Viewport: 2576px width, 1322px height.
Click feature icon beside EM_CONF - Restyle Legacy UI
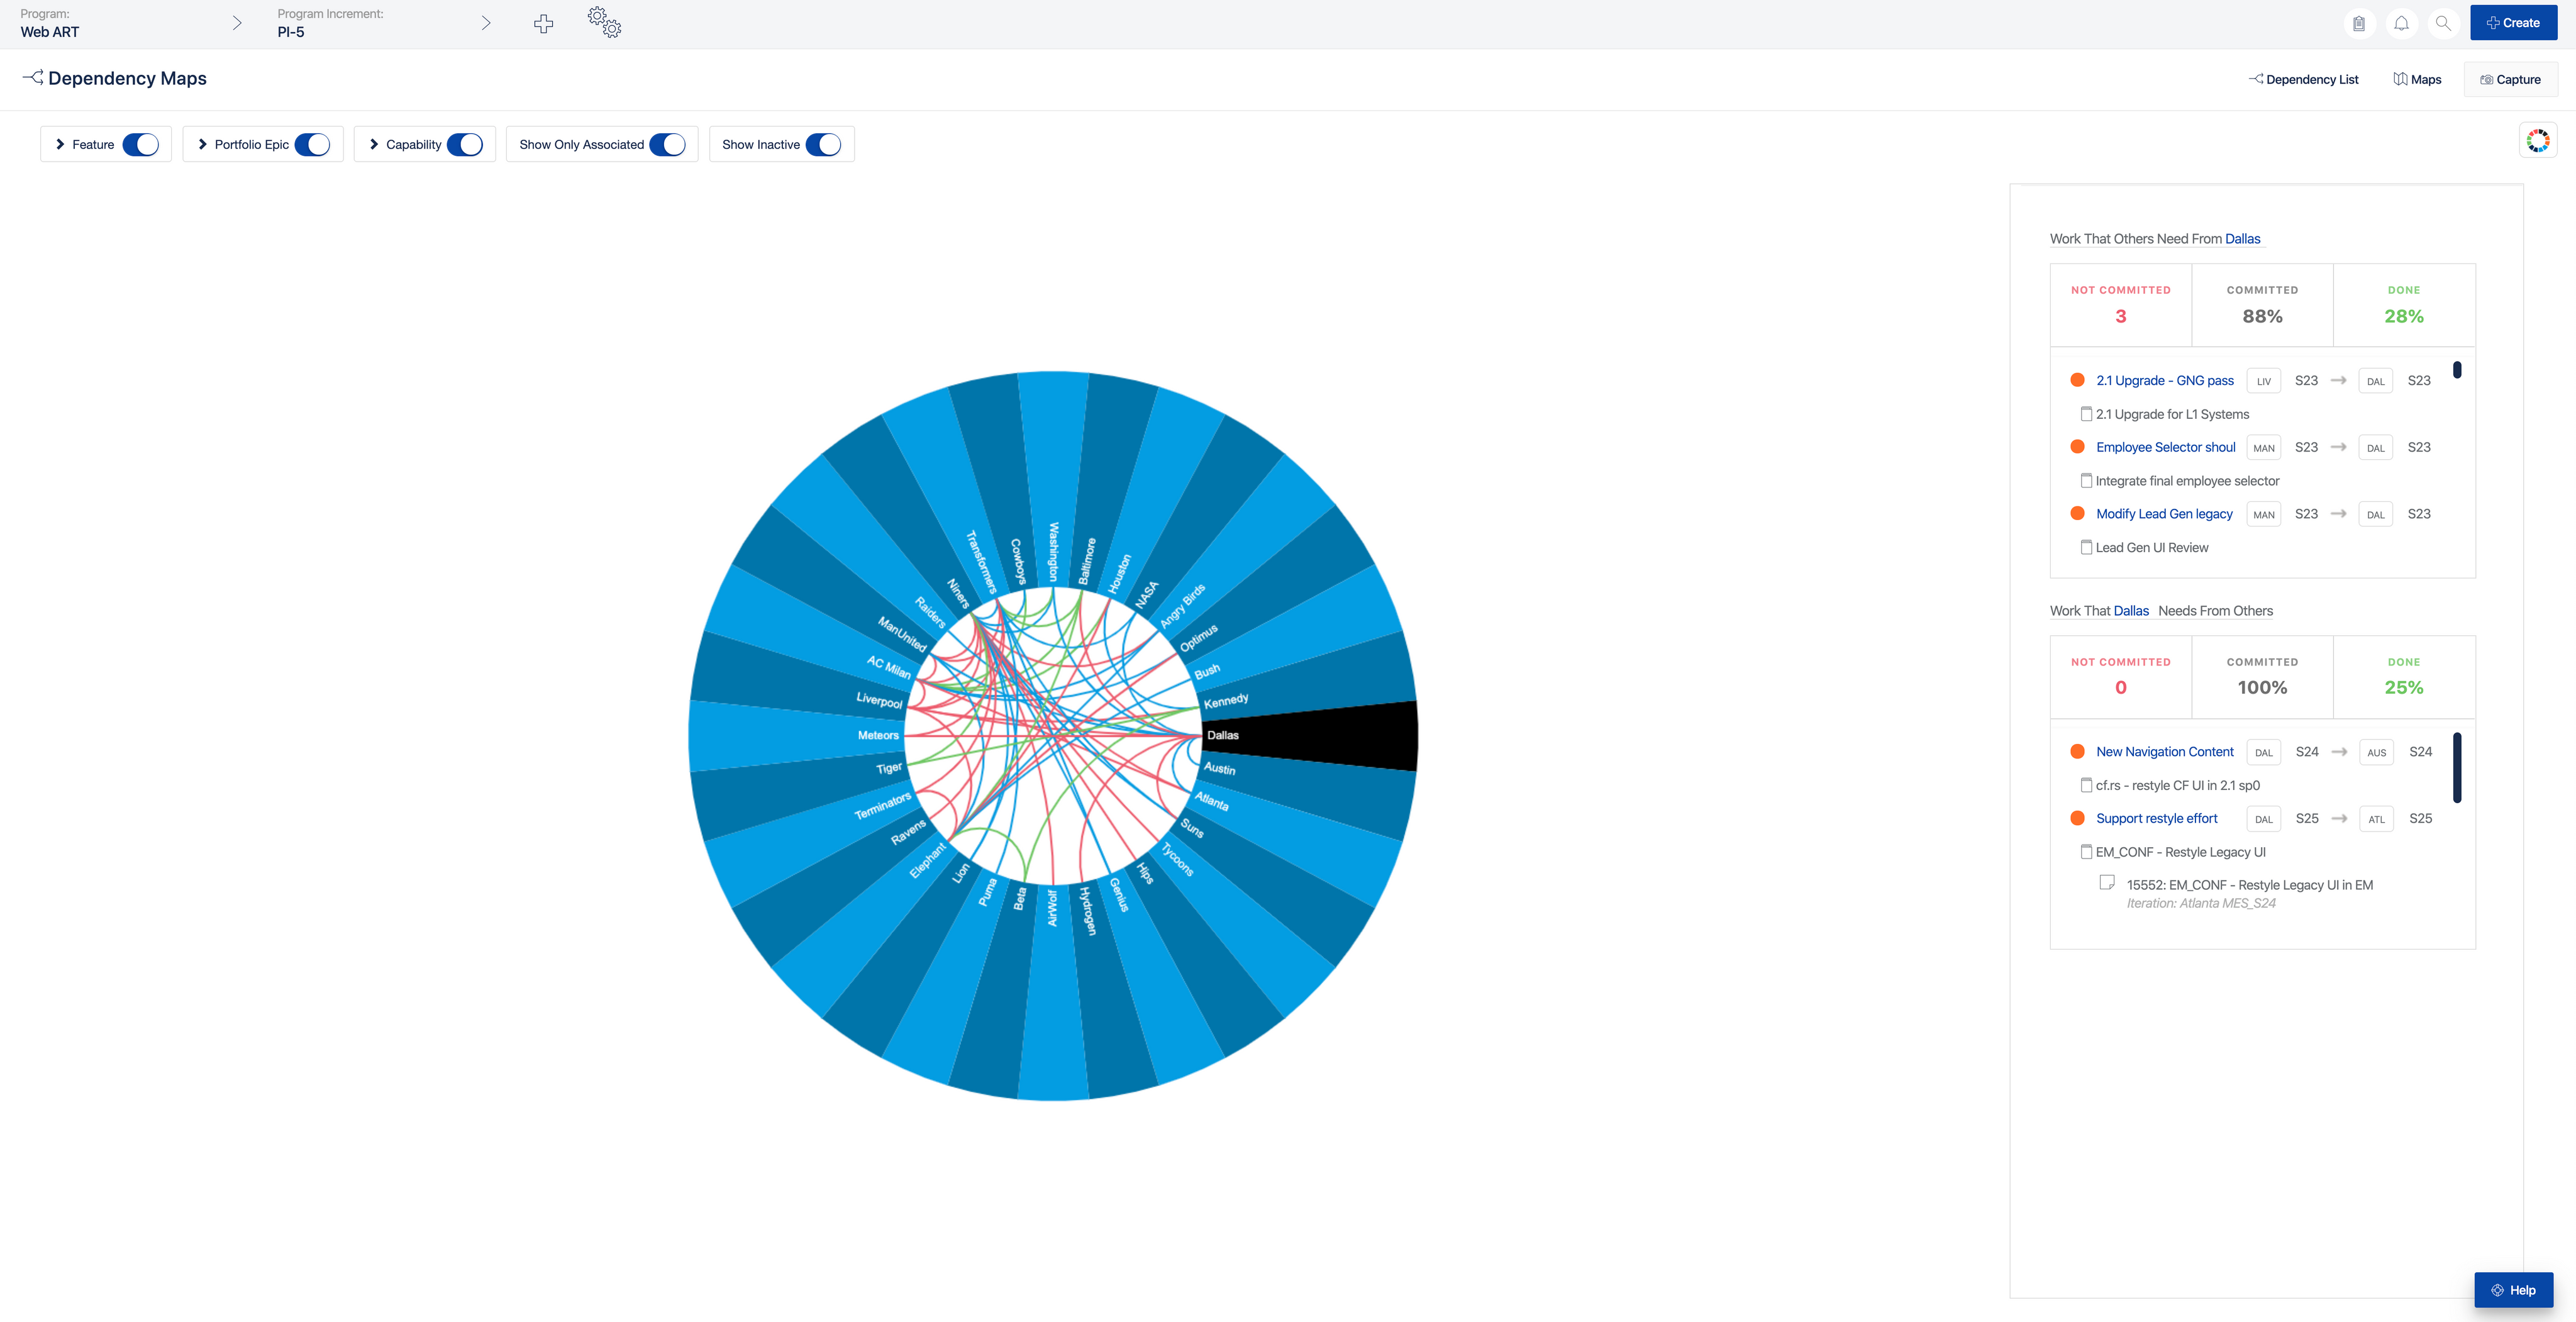[x=2086, y=852]
